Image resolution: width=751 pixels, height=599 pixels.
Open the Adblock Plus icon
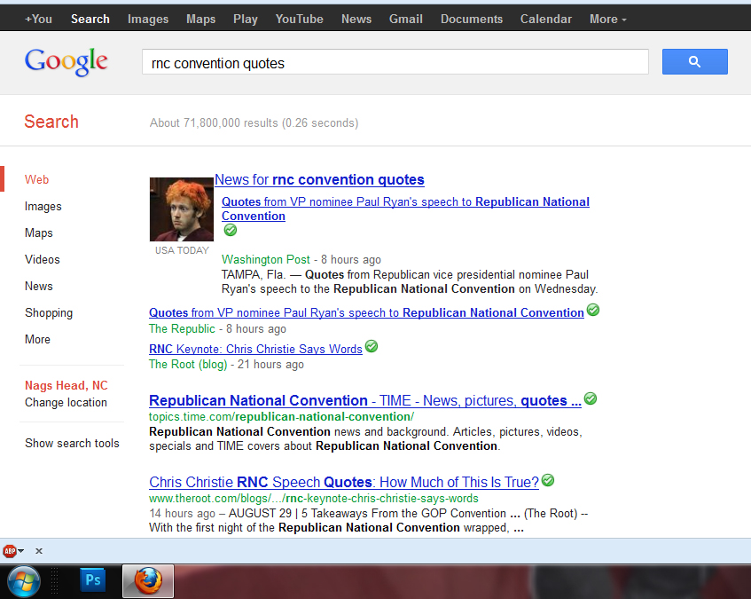(x=10, y=551)
